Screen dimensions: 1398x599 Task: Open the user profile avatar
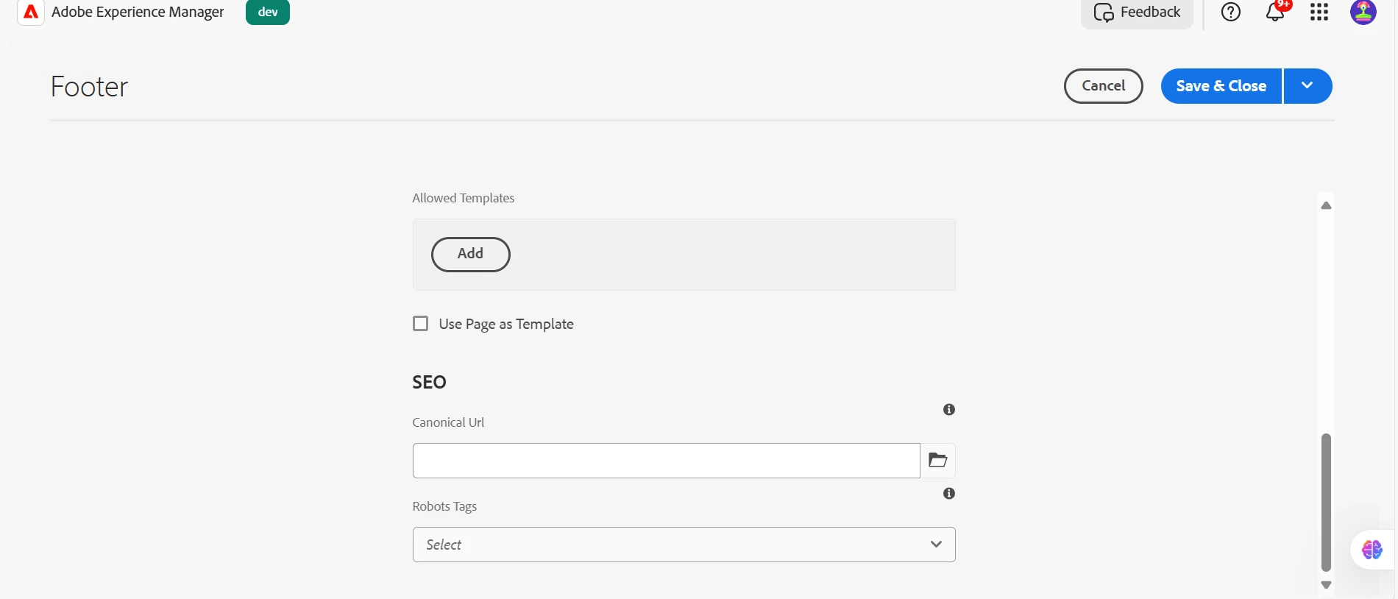1363,12
